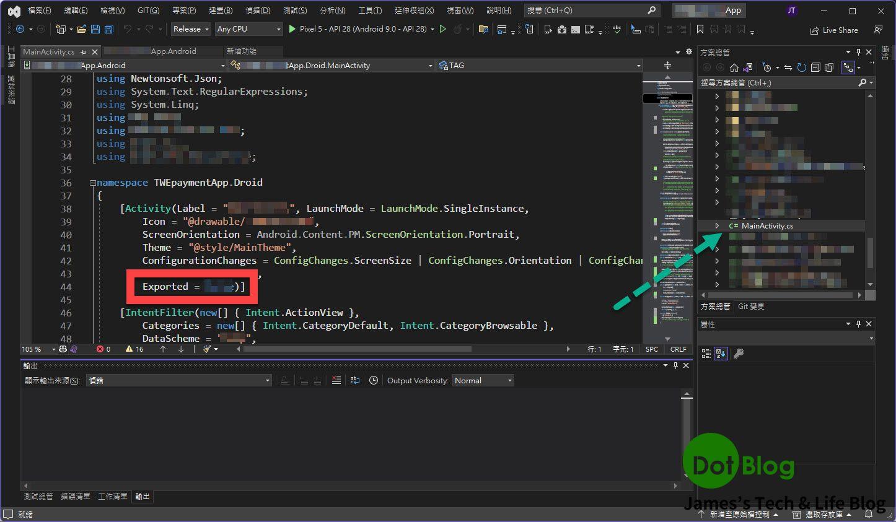Image resolution: width=896 pixels, height=522 pixels.
Task: Click the Properties key icon
Action: [x=738, y=353]
